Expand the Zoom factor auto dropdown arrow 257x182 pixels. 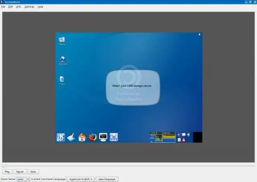point(28,179)
